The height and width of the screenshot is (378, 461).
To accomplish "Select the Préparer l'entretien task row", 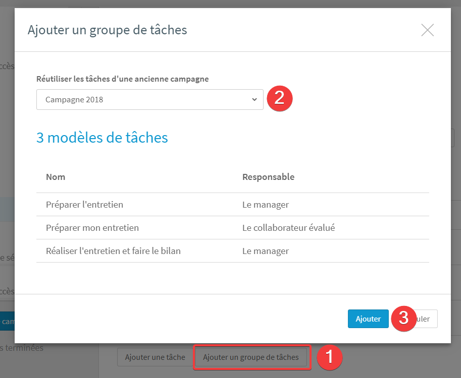I will [233, 205].
